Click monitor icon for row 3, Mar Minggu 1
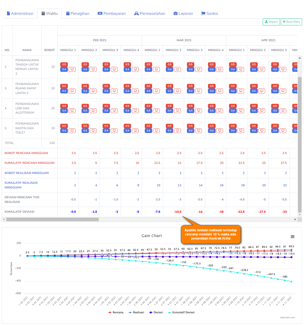Screen dimensions: 304x325 (x=156, y=91)
